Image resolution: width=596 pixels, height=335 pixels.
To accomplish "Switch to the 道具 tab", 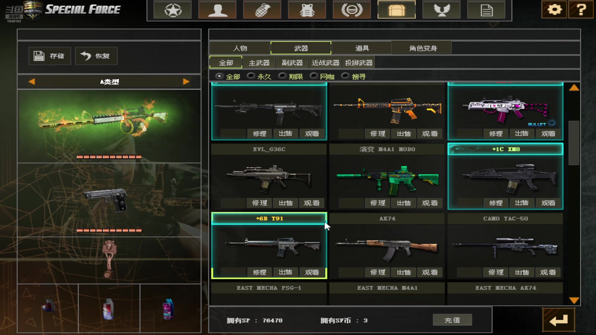I will pos(362,48).
